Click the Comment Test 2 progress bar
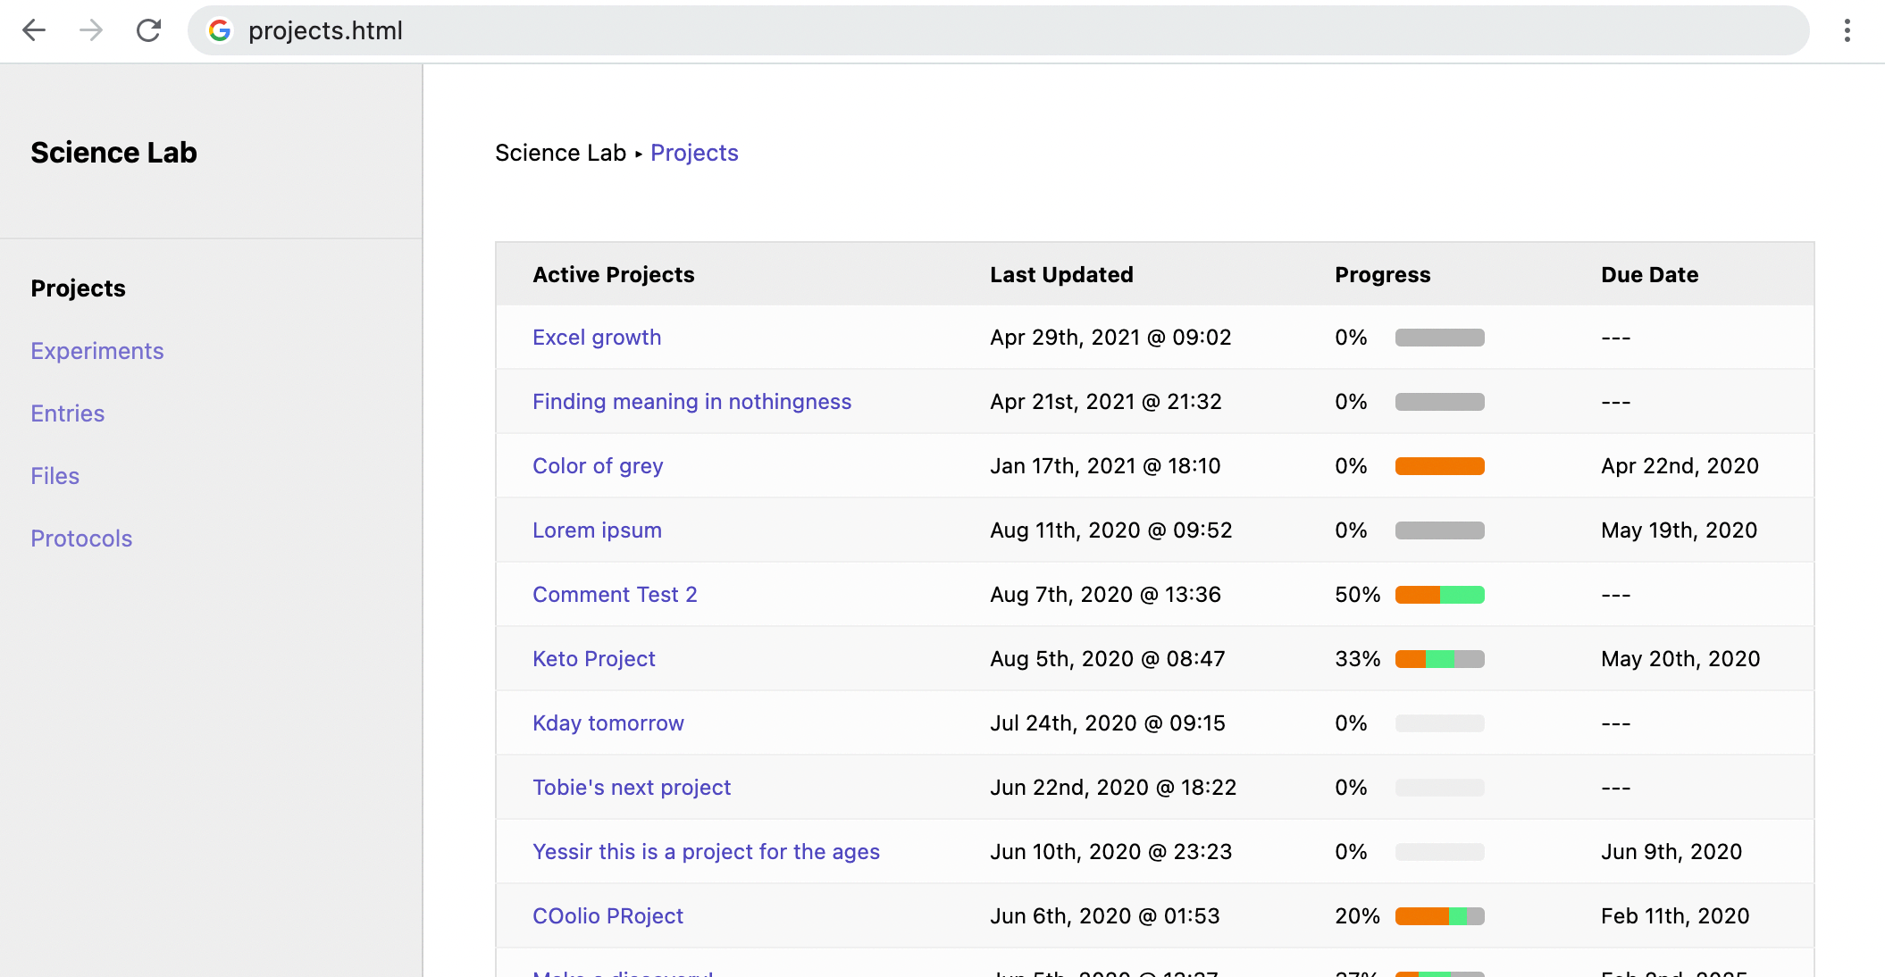The image size is (1885, 977). 1439,595
